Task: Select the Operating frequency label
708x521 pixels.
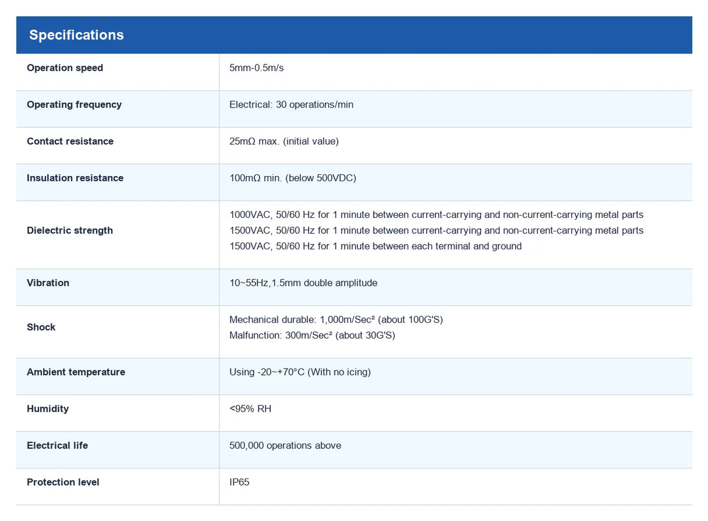Action: coord(74,105)
